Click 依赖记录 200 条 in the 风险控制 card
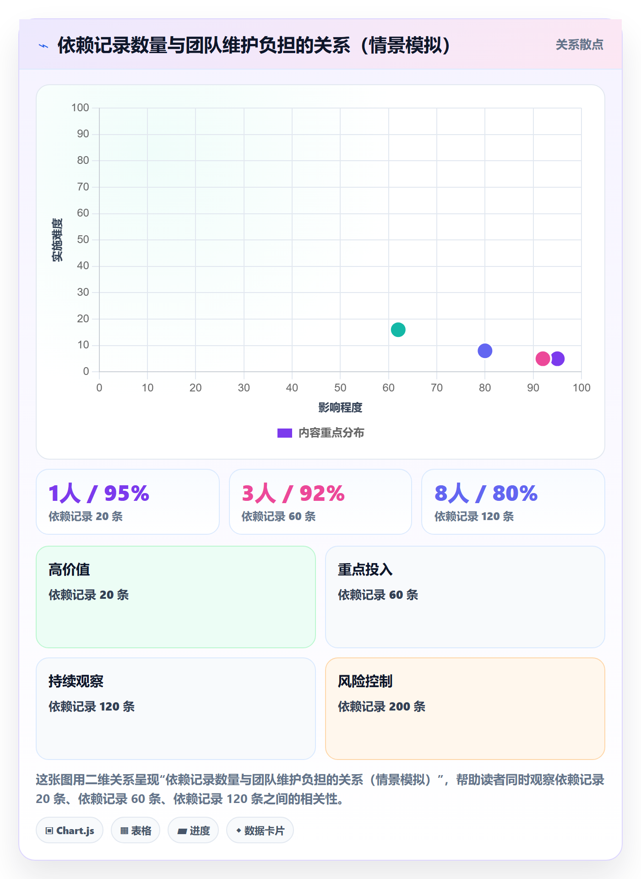 381,706
